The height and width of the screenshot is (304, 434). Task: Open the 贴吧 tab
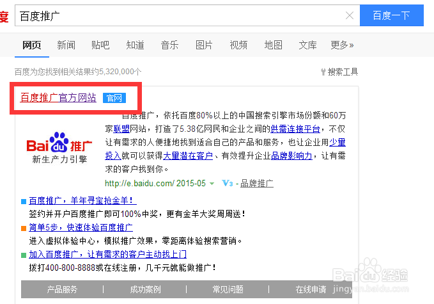point(100,45)
